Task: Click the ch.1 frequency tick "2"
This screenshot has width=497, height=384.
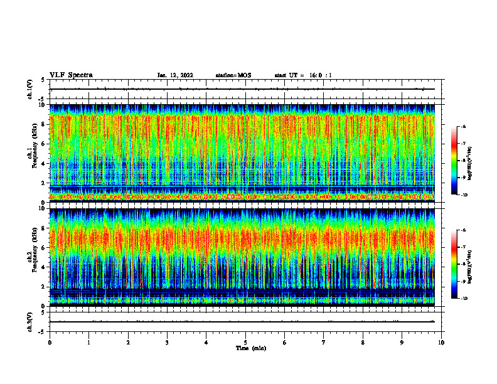Action: pyautogui.click(x=44, y=183)
